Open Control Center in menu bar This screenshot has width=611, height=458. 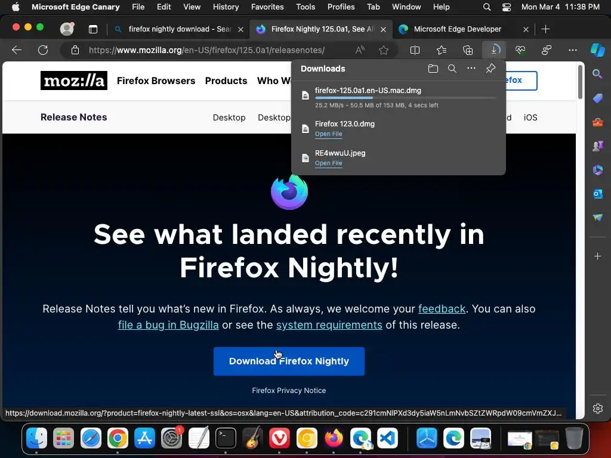(x=506, y=7)
